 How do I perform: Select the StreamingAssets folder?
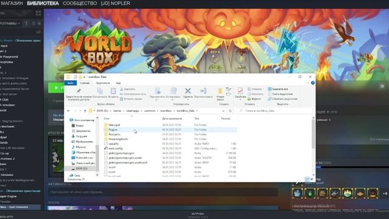coord(170,139)
